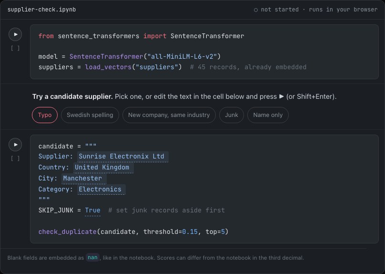Run the first import code cell
The height and width of the screenshot is (274, 385).
15,34
